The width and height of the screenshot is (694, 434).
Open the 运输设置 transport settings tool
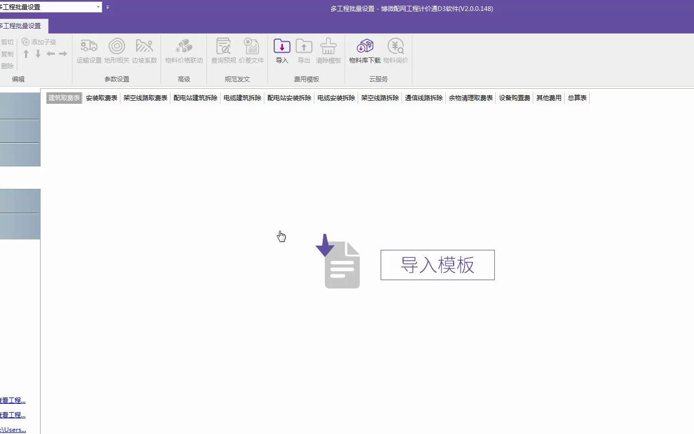point(88,50)
